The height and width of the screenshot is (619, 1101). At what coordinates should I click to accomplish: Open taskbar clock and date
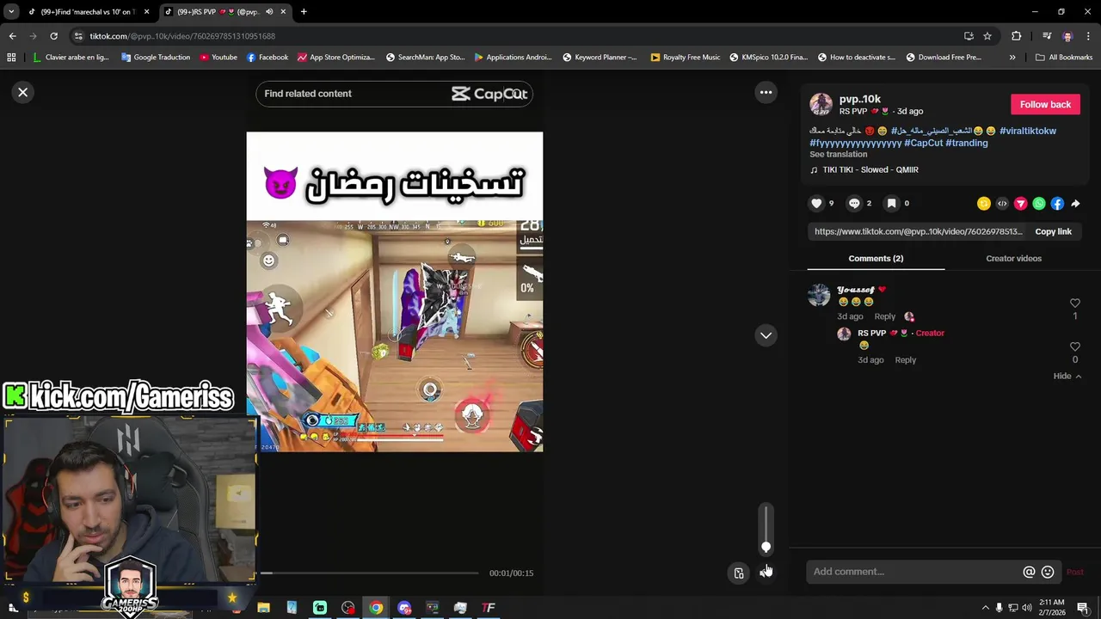pyautogui.click(x=1052, y=608)
